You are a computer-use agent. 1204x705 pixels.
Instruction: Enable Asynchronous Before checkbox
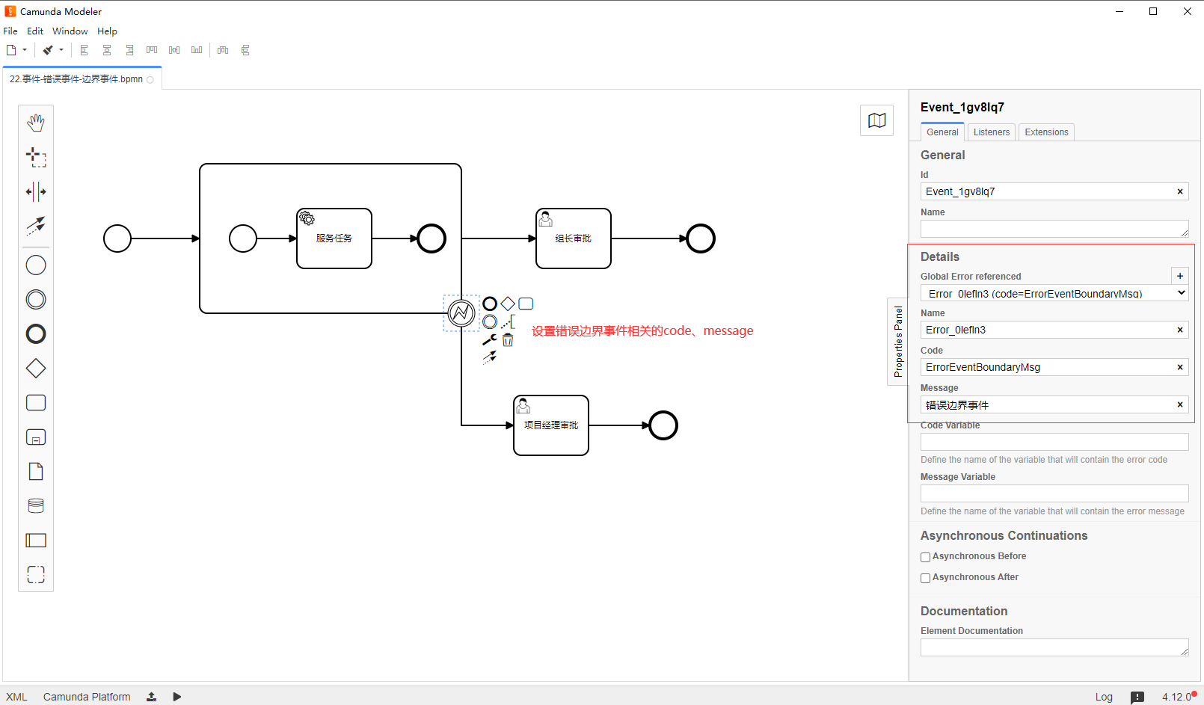(x=925, y=557)
